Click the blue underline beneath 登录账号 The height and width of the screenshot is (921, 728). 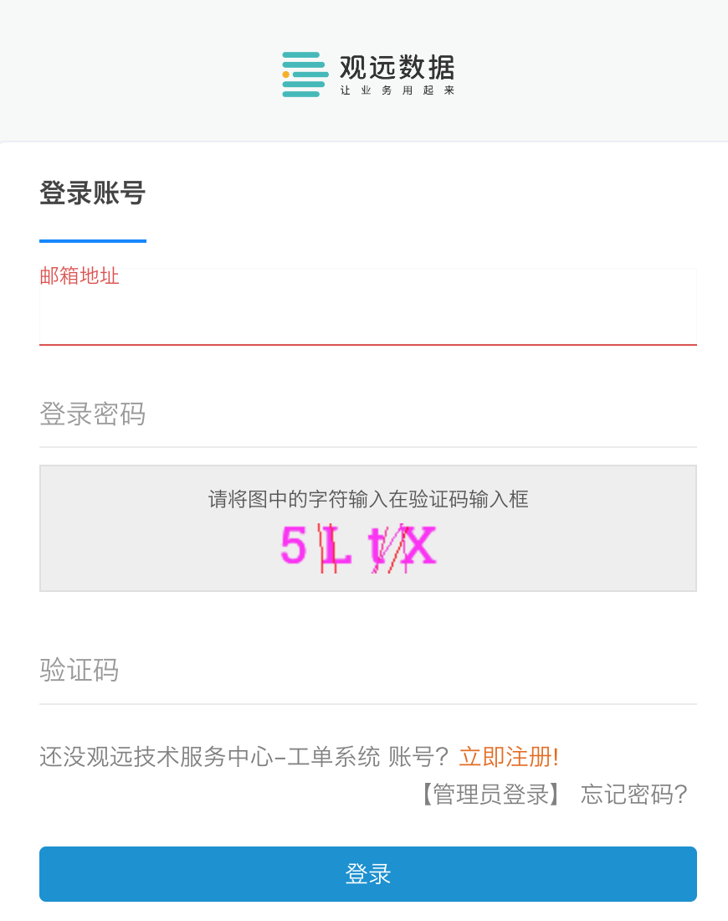point(92,241)
